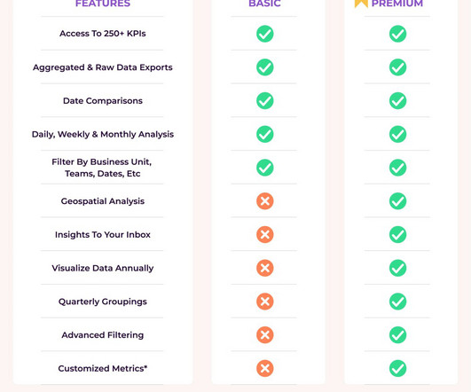The width and height of the screenshot is (471, 392).
Task: Click the Basic red X for Advanced Filtering
Action: click(265, 334)
